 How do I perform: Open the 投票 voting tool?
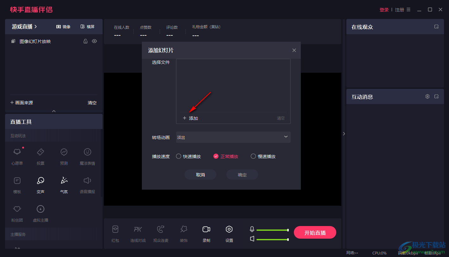click(41, 156)
